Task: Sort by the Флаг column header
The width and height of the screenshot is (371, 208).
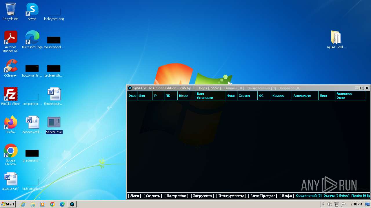Action: [x=232, y=96]
